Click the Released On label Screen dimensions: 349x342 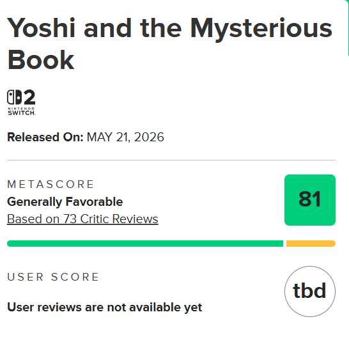(45, 137)
